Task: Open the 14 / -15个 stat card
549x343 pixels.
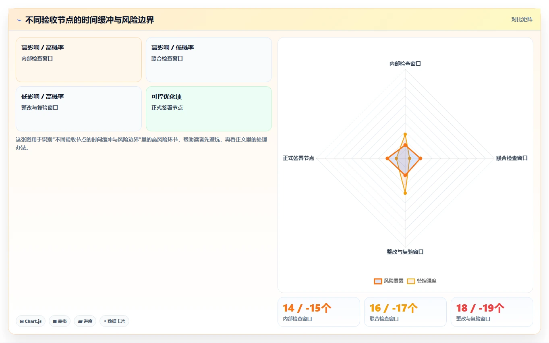Action: [x=319, y=312]
